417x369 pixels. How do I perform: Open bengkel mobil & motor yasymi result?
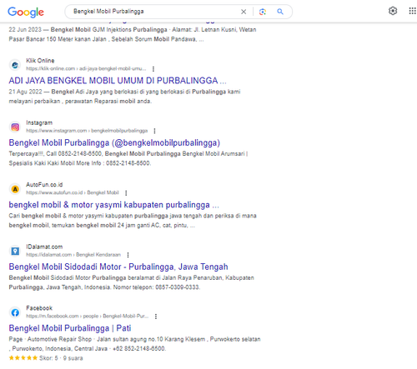tap(114, 205)
